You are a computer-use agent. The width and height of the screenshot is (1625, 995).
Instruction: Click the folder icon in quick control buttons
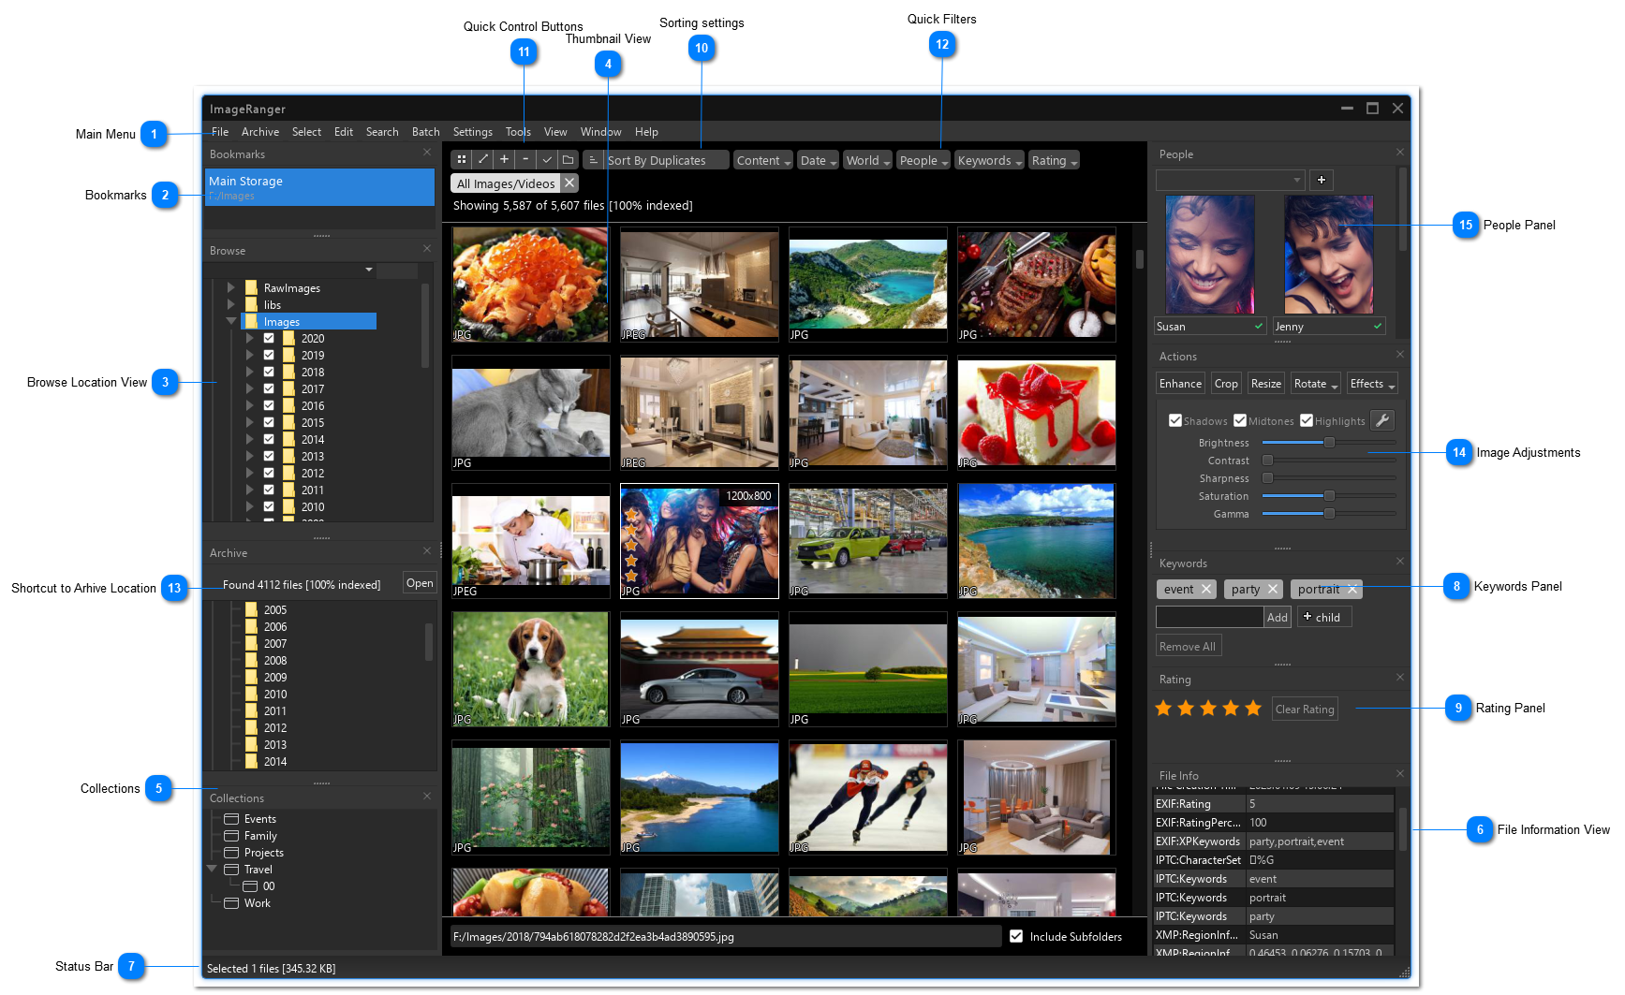pyautogui.click(x=568, y=160)
